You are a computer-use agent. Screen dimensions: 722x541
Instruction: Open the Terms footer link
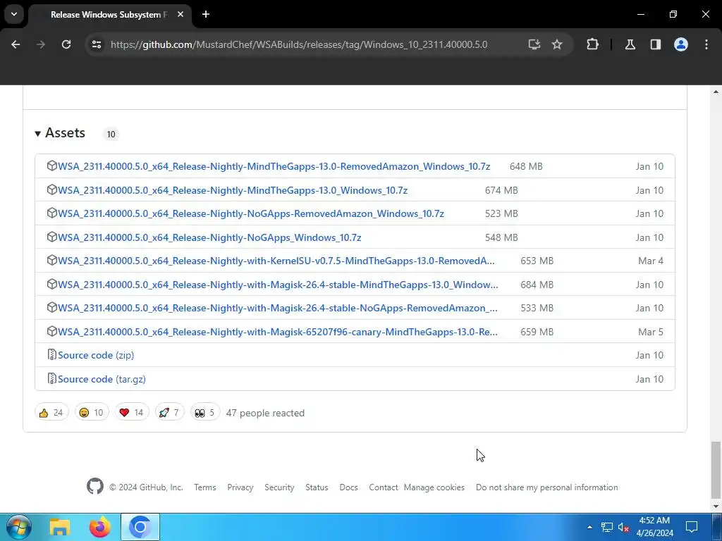[x=205, y=487]
